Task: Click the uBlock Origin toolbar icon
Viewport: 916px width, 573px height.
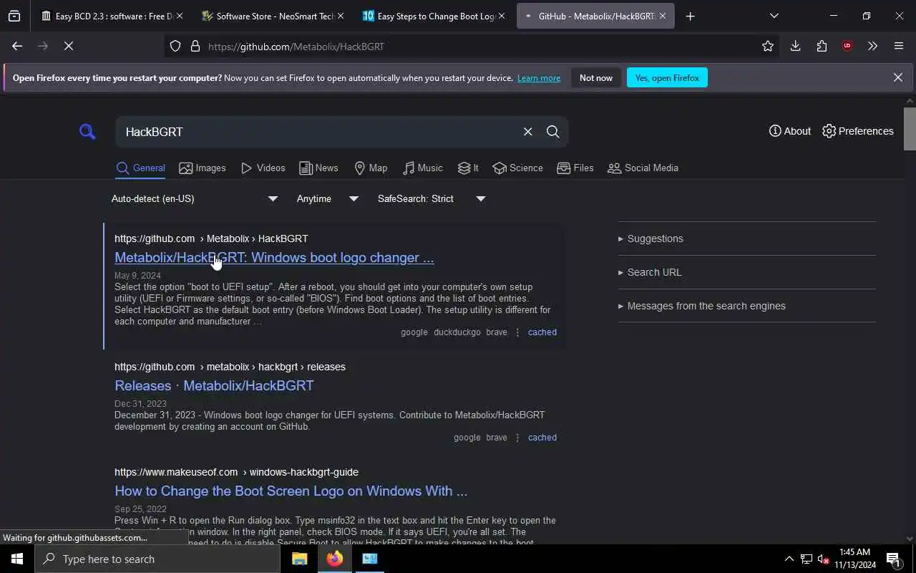Action: [x=847, y=46]
